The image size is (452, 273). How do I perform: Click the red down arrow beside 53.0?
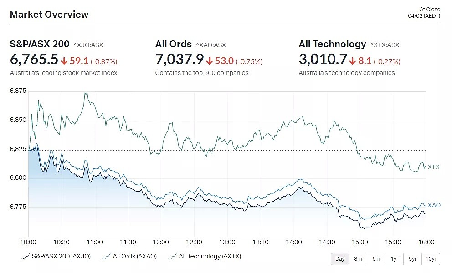click(x=209, y=61)
